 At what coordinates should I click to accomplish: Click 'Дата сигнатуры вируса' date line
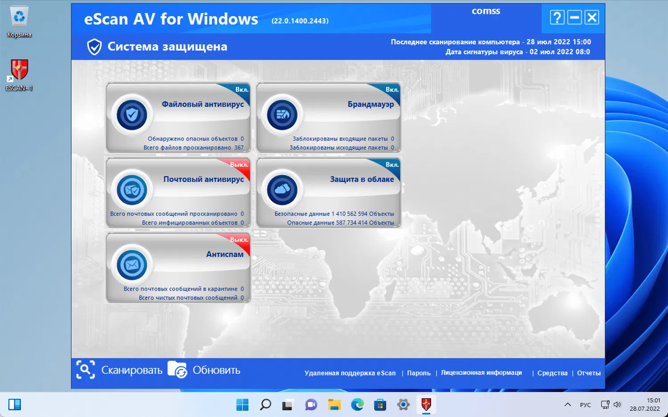(518, 52)
